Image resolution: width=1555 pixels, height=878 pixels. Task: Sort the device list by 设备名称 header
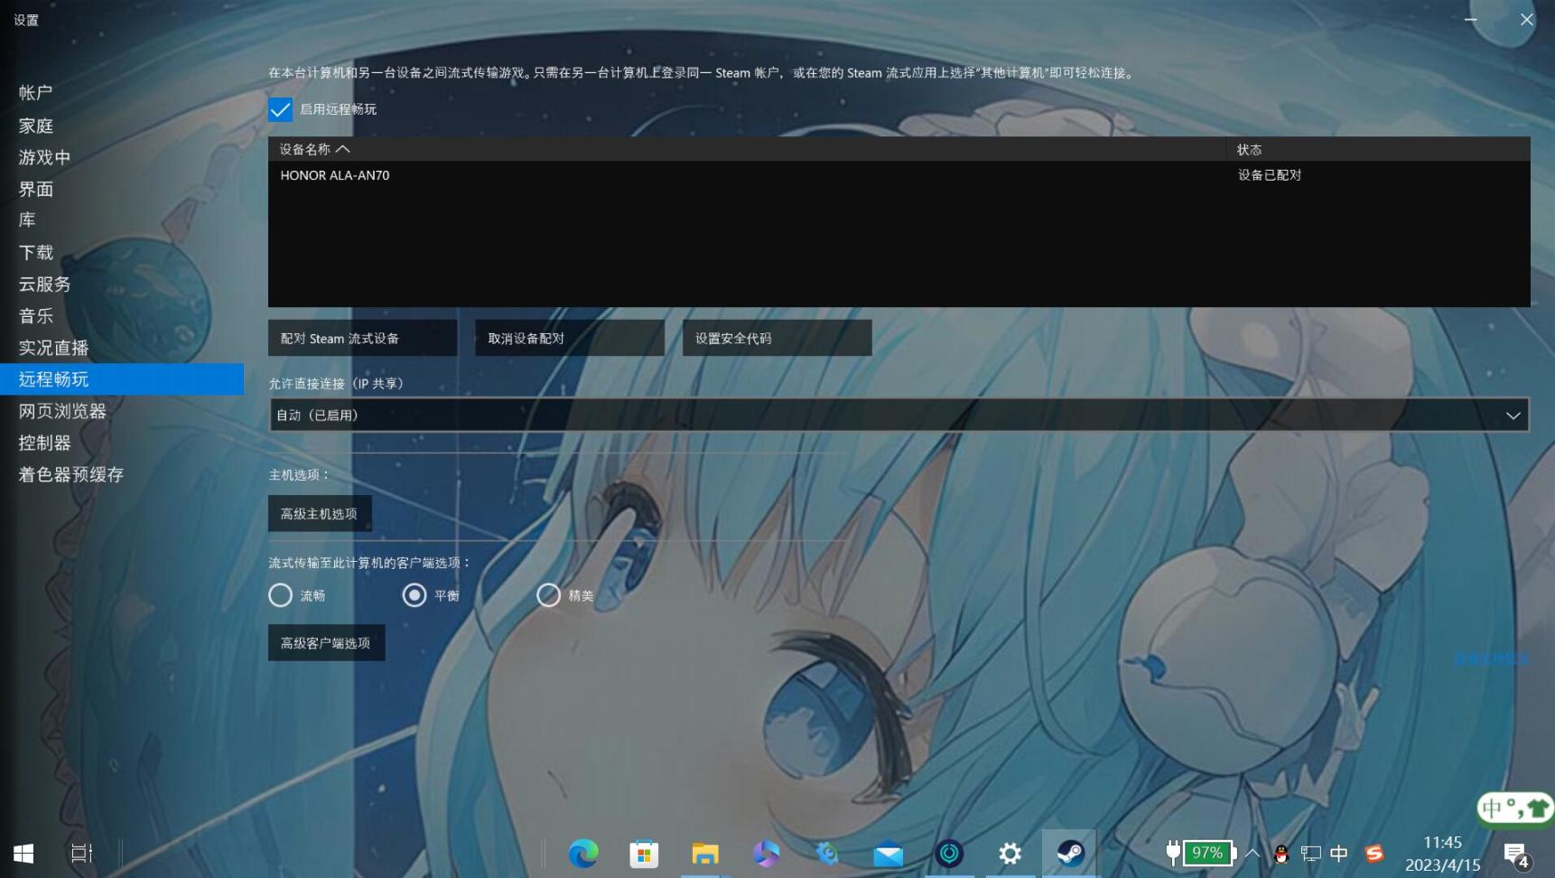tap(314, 149)
